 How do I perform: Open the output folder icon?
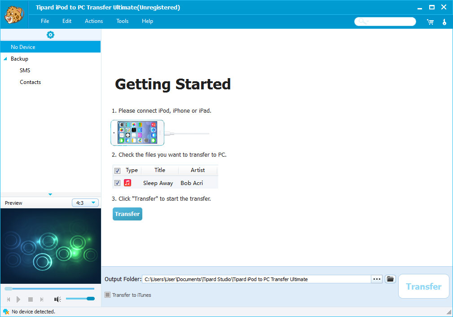click(x=390, y=279)
